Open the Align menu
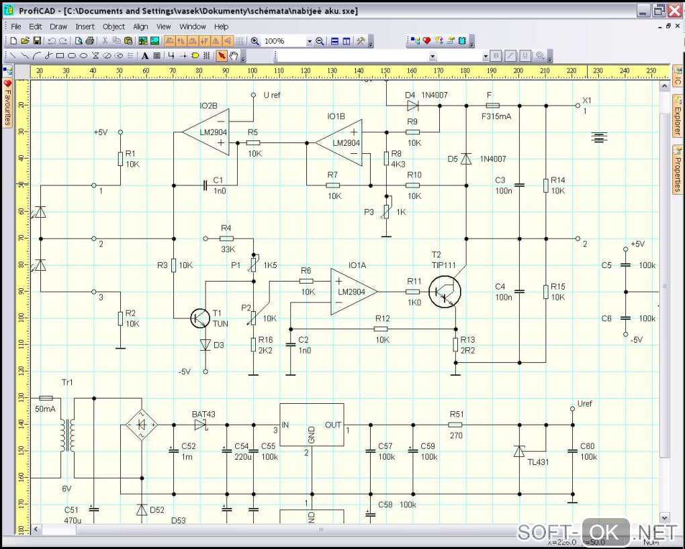 pos(140,27)
